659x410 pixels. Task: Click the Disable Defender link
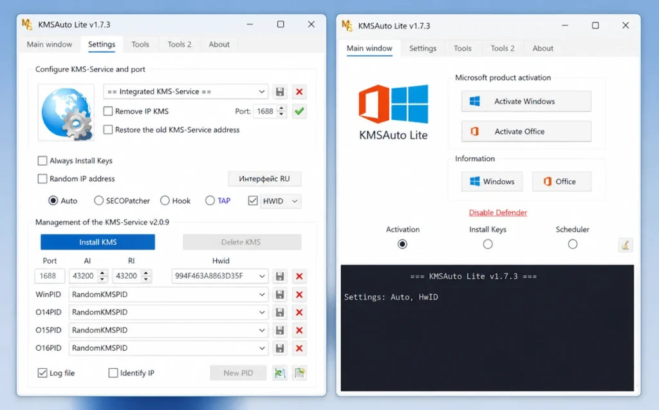click(497, 213)
